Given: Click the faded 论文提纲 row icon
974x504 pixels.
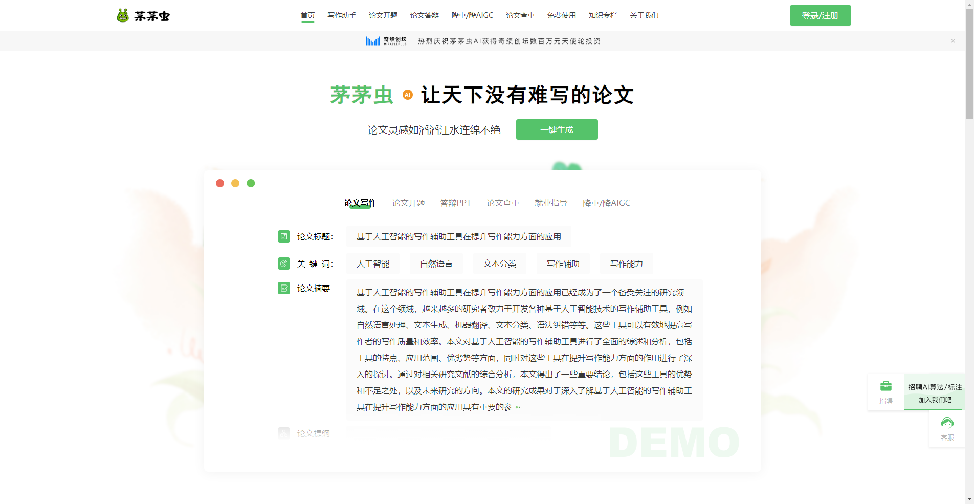Looking at the screenshot, I should point(284,433).
